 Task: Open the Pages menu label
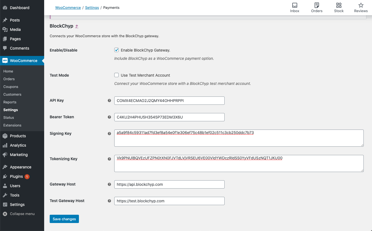15,39
